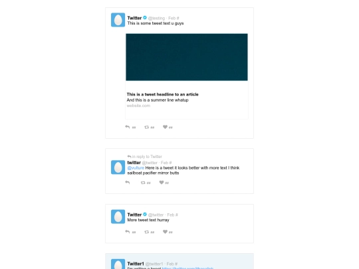This screenshot has width=359, height=269.
Task: Click headline 'This is a tweet headline to an article'
Action: click(163, 94)
